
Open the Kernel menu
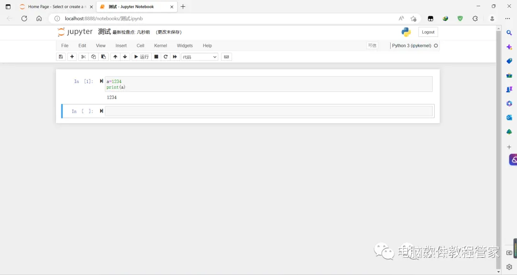coord(160,46)
